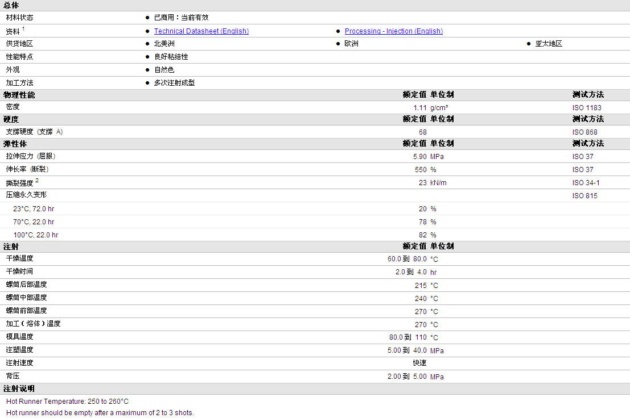Click footnote 1 next to 资料
Screen dimensions: 630x418
(x=23, y=29)
